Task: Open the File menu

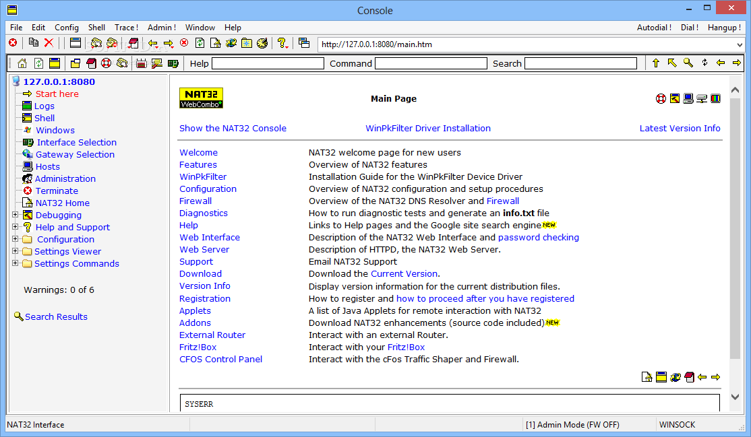Action: point(16,28)
